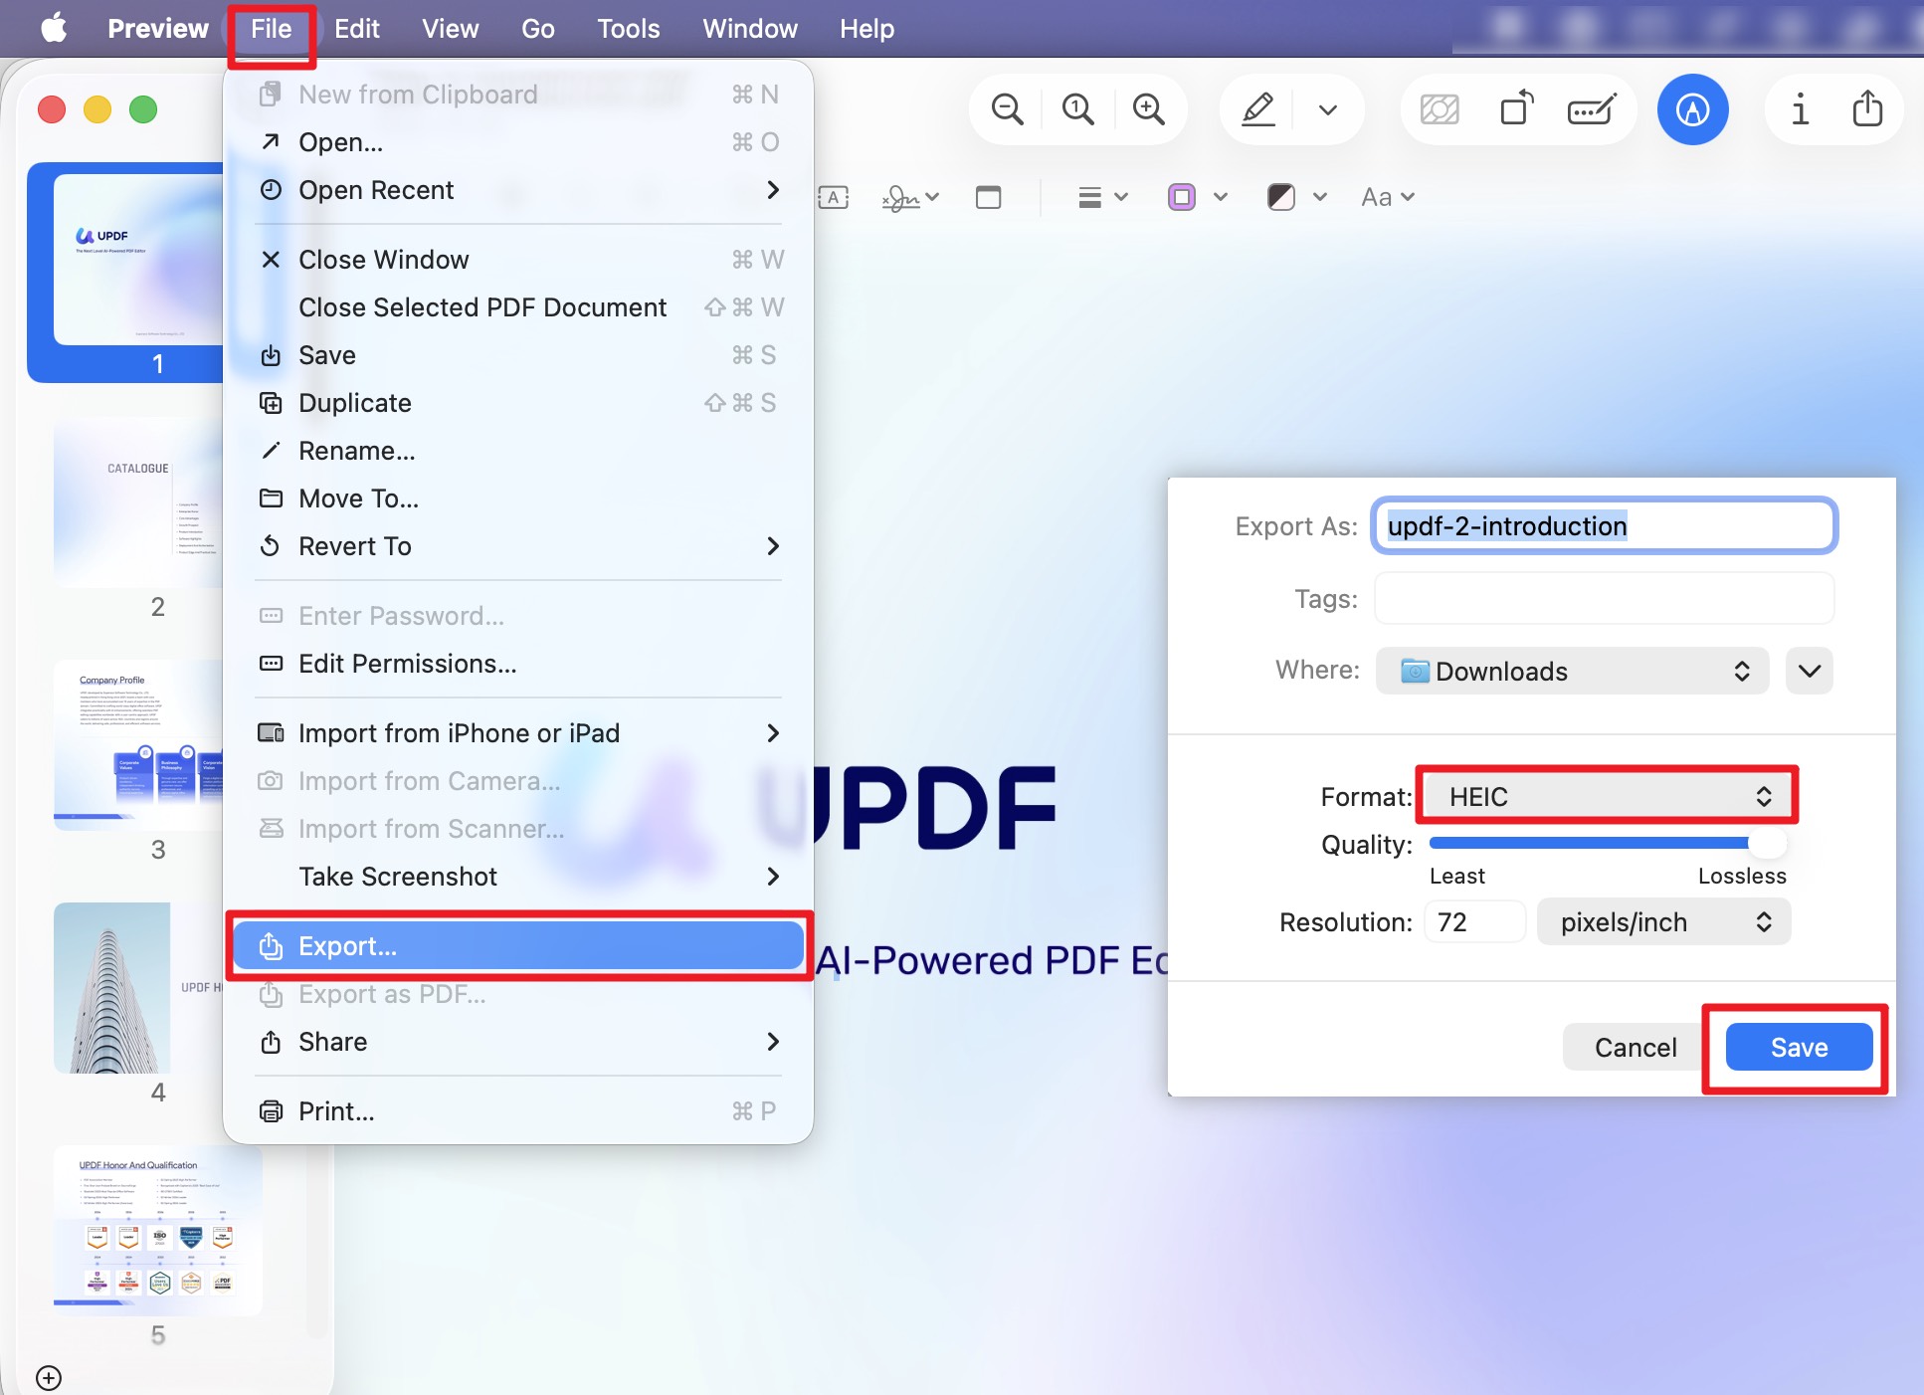Viewport: 1924px width, 1395px height.
Task: Click the form filling toolbar icon
Action: coord(1591,109)
